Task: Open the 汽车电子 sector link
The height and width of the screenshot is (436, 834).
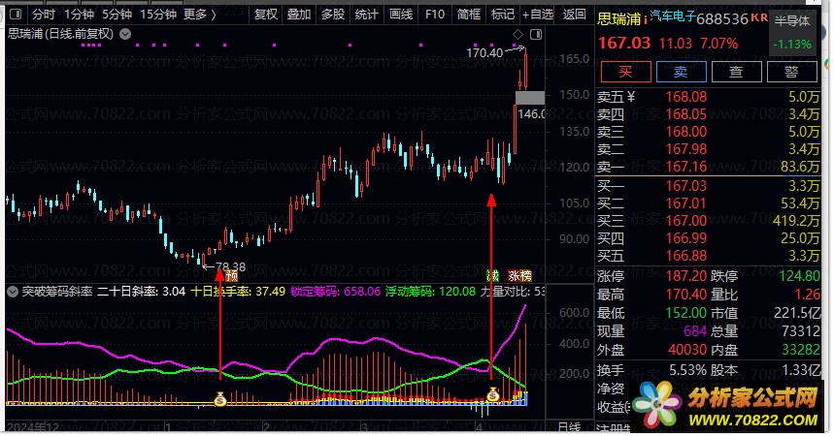Action: 673,16
